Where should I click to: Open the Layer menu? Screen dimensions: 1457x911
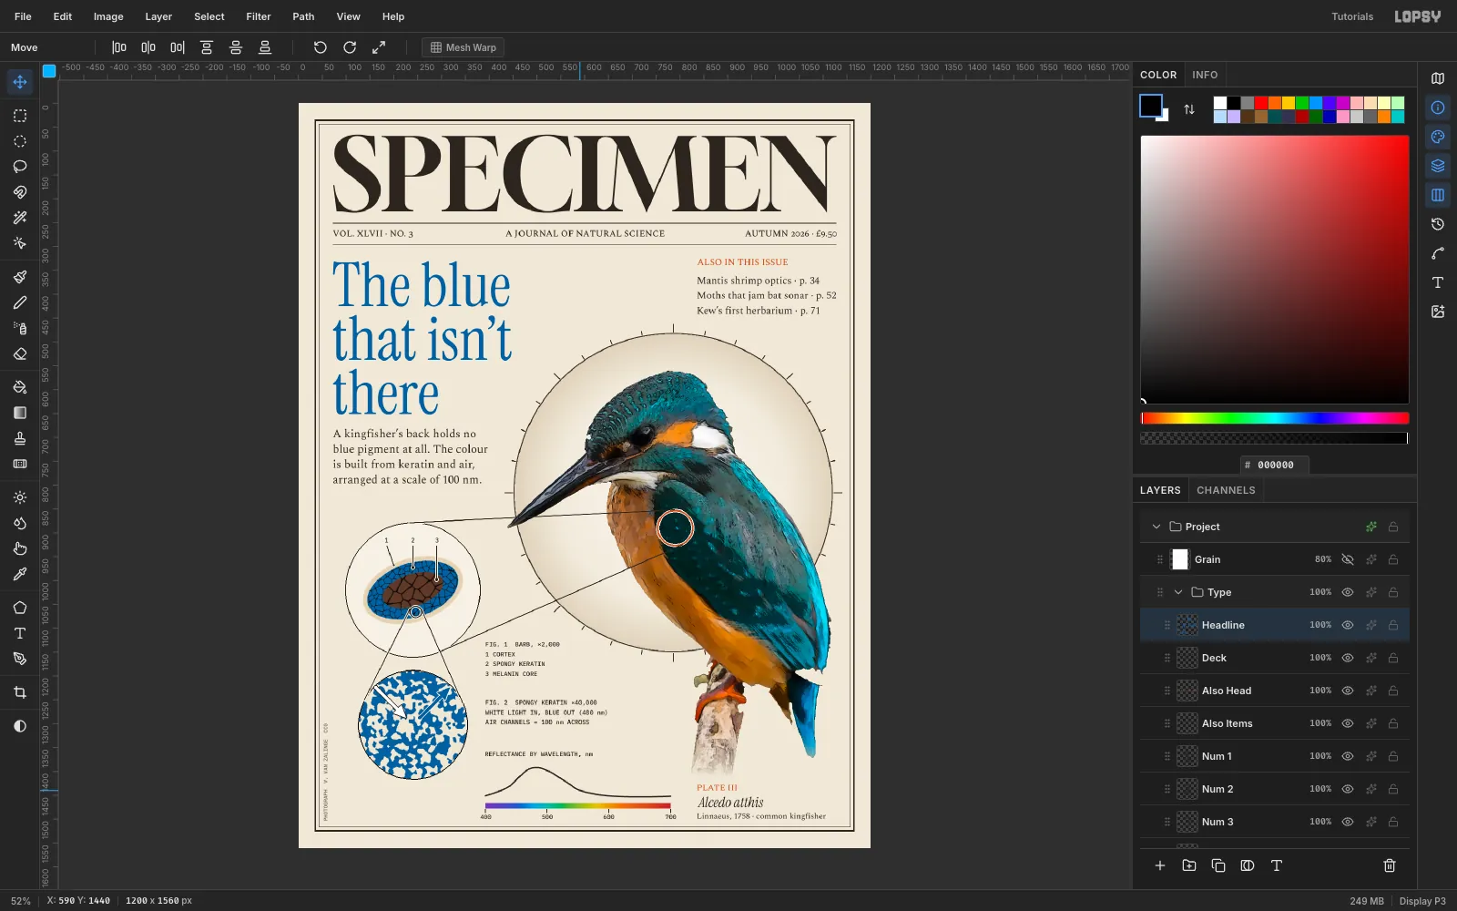coord(158,16)
